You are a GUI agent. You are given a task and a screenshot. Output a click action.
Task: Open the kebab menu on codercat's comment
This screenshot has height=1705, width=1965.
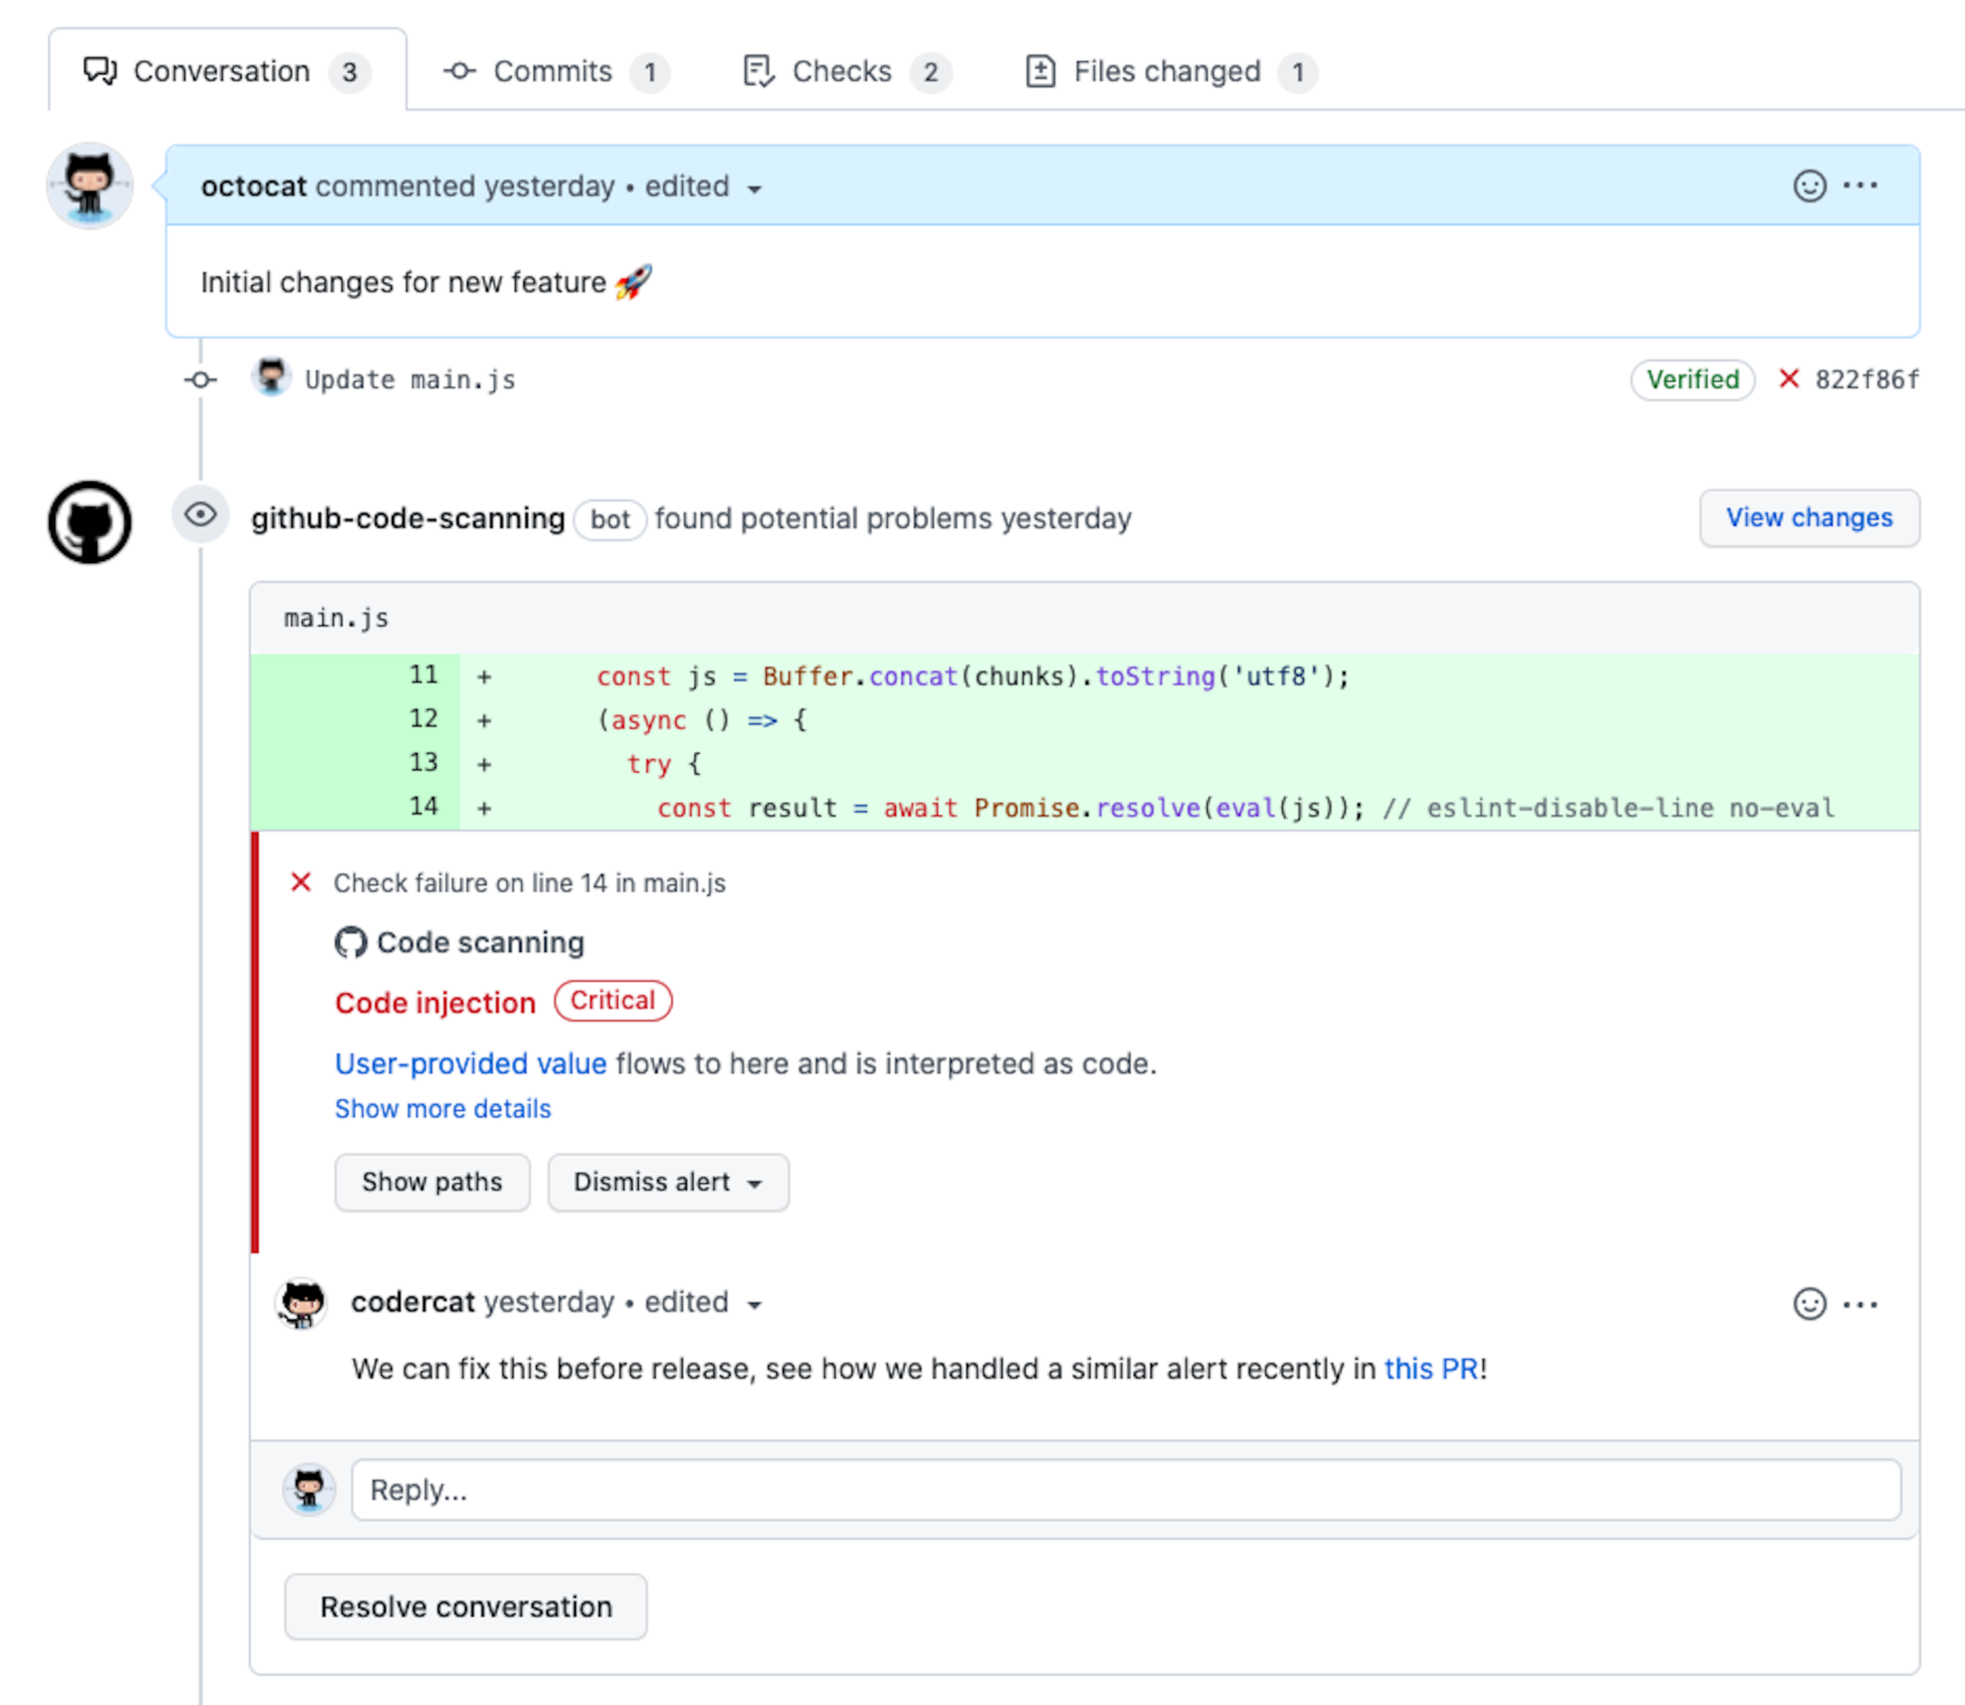(x=1860, y=1304)
